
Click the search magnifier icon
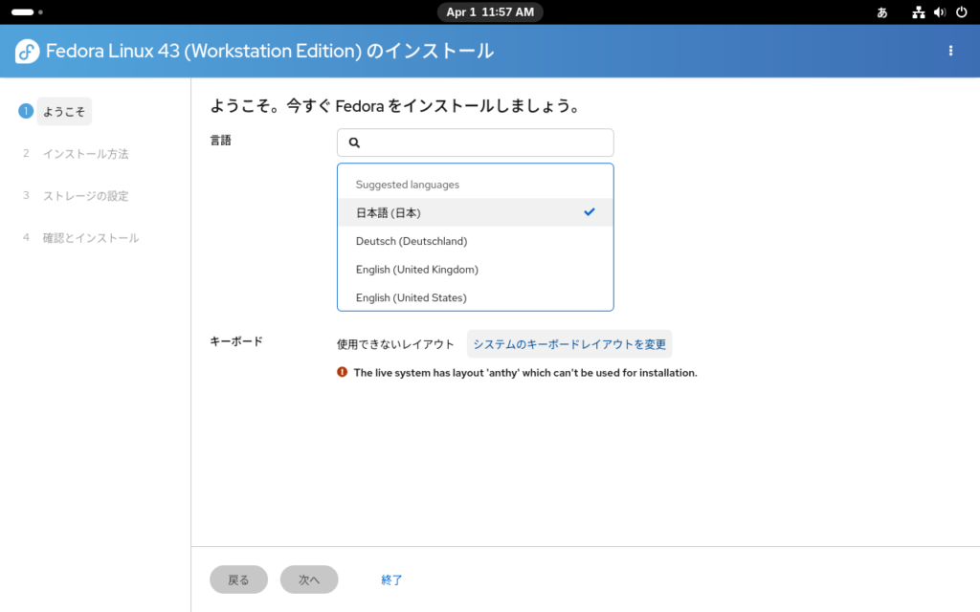click(354, 142)
